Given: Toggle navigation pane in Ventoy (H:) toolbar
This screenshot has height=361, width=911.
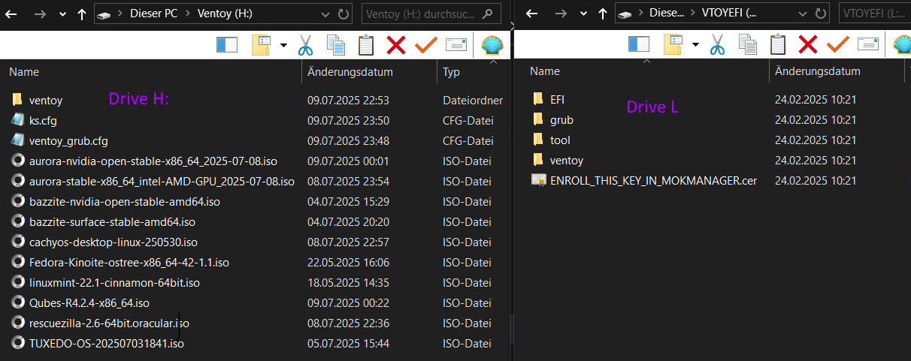Looking at the screenshot, I should click(x=226, y=45).
